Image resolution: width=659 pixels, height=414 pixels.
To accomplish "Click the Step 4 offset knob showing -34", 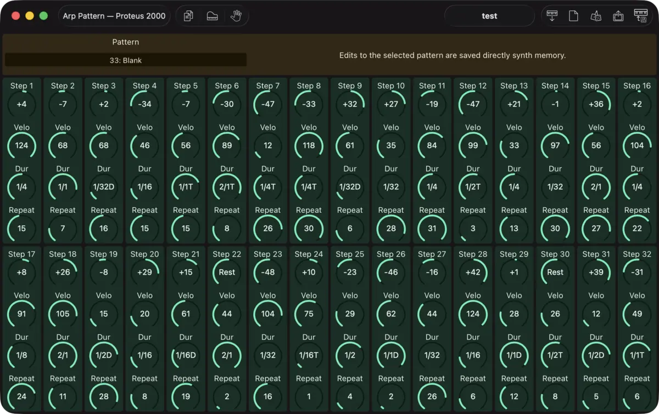I will [144, 104].
